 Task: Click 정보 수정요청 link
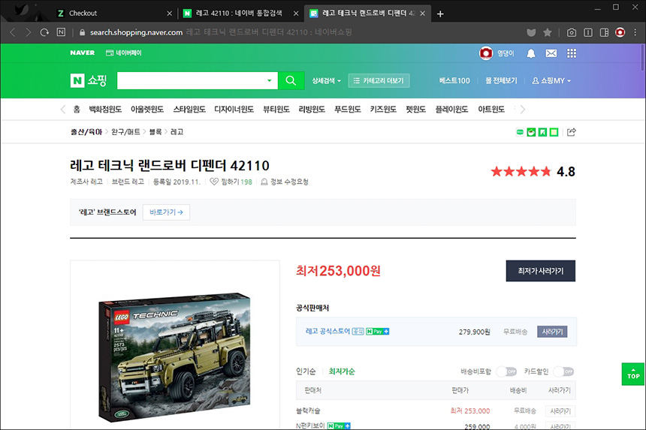pyautogui.click(x=285, y=182)
